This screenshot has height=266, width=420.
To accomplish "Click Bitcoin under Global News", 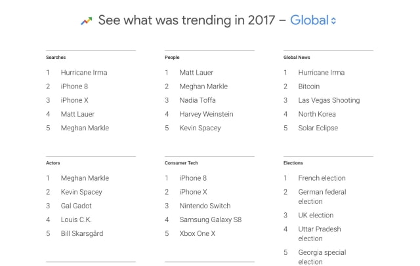I will 309,86.
